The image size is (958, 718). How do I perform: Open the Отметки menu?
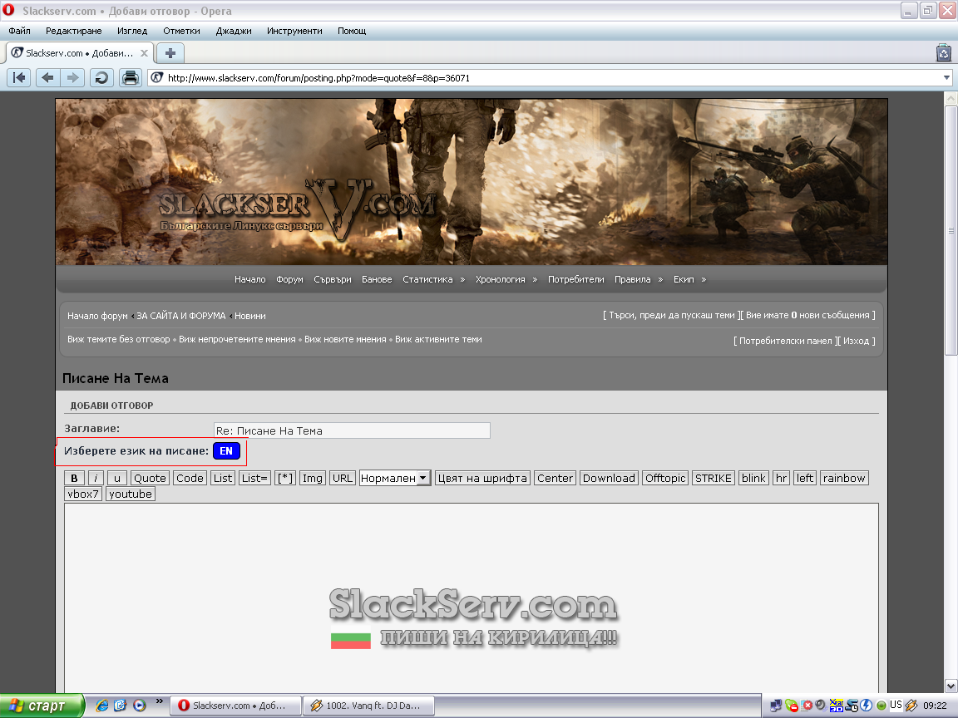pyautogui.click(x=181, y=31)
